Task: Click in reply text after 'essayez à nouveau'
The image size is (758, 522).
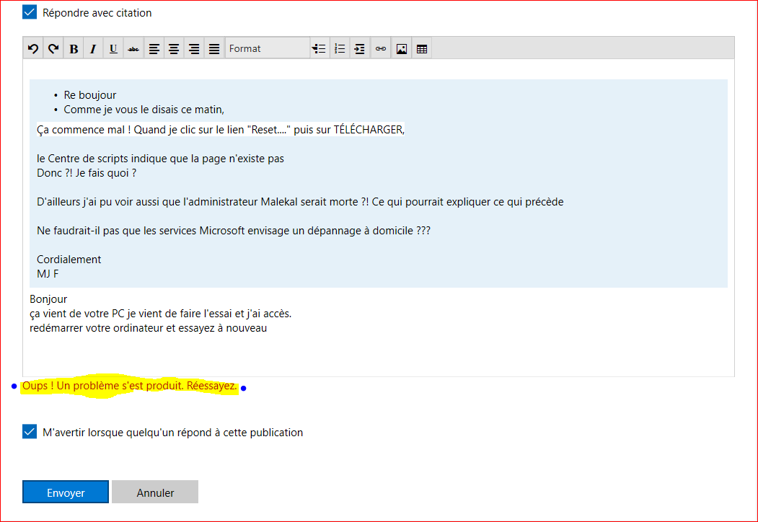Action: pyautogui.click(x=269, y=328)
